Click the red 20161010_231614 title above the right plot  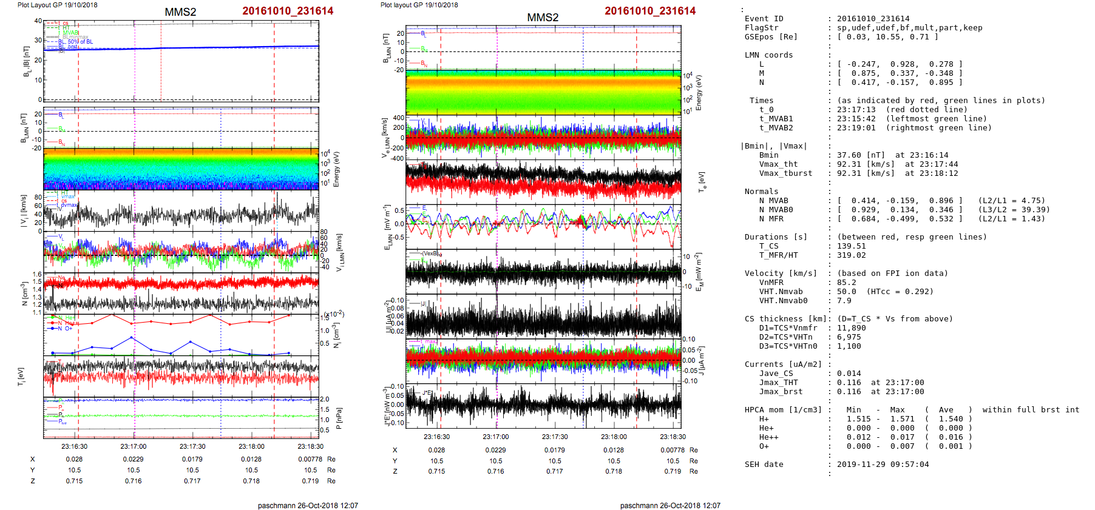[649, 11]
